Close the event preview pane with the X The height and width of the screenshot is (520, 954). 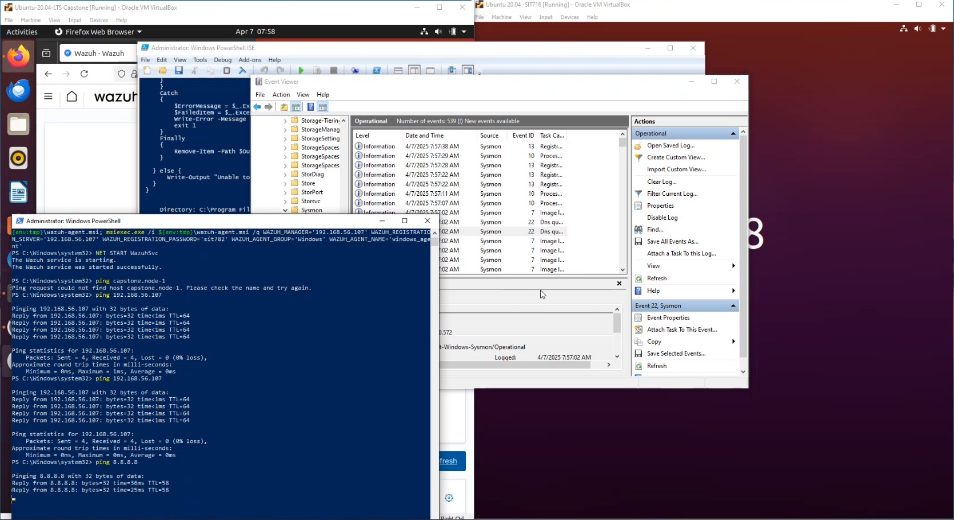tap(619, 284)
